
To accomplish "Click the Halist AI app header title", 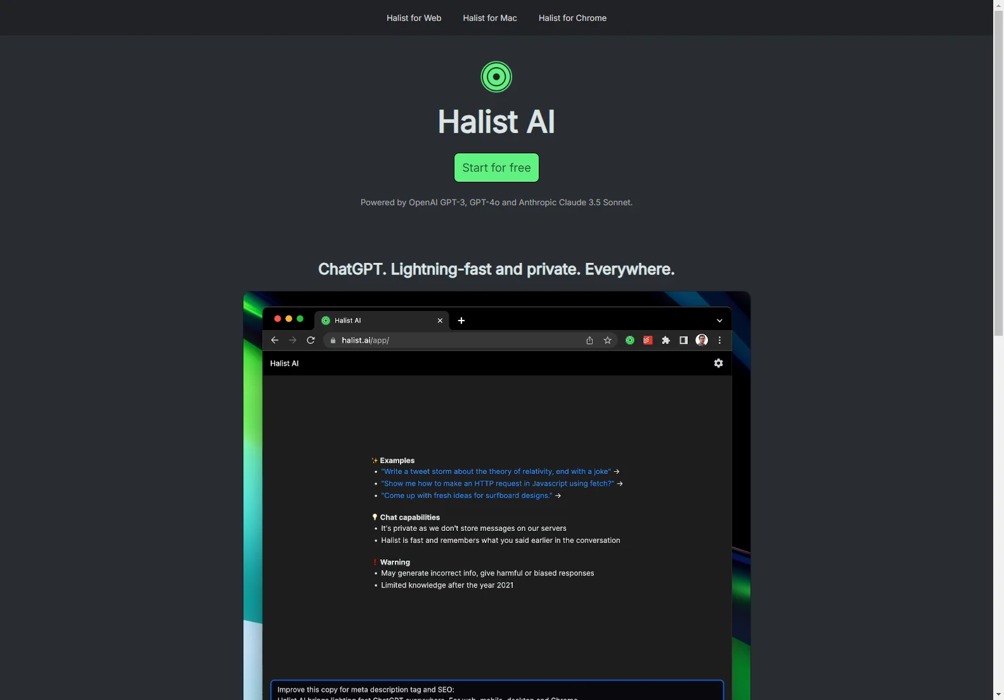I will pyautogui.click(x=284, y=364).
